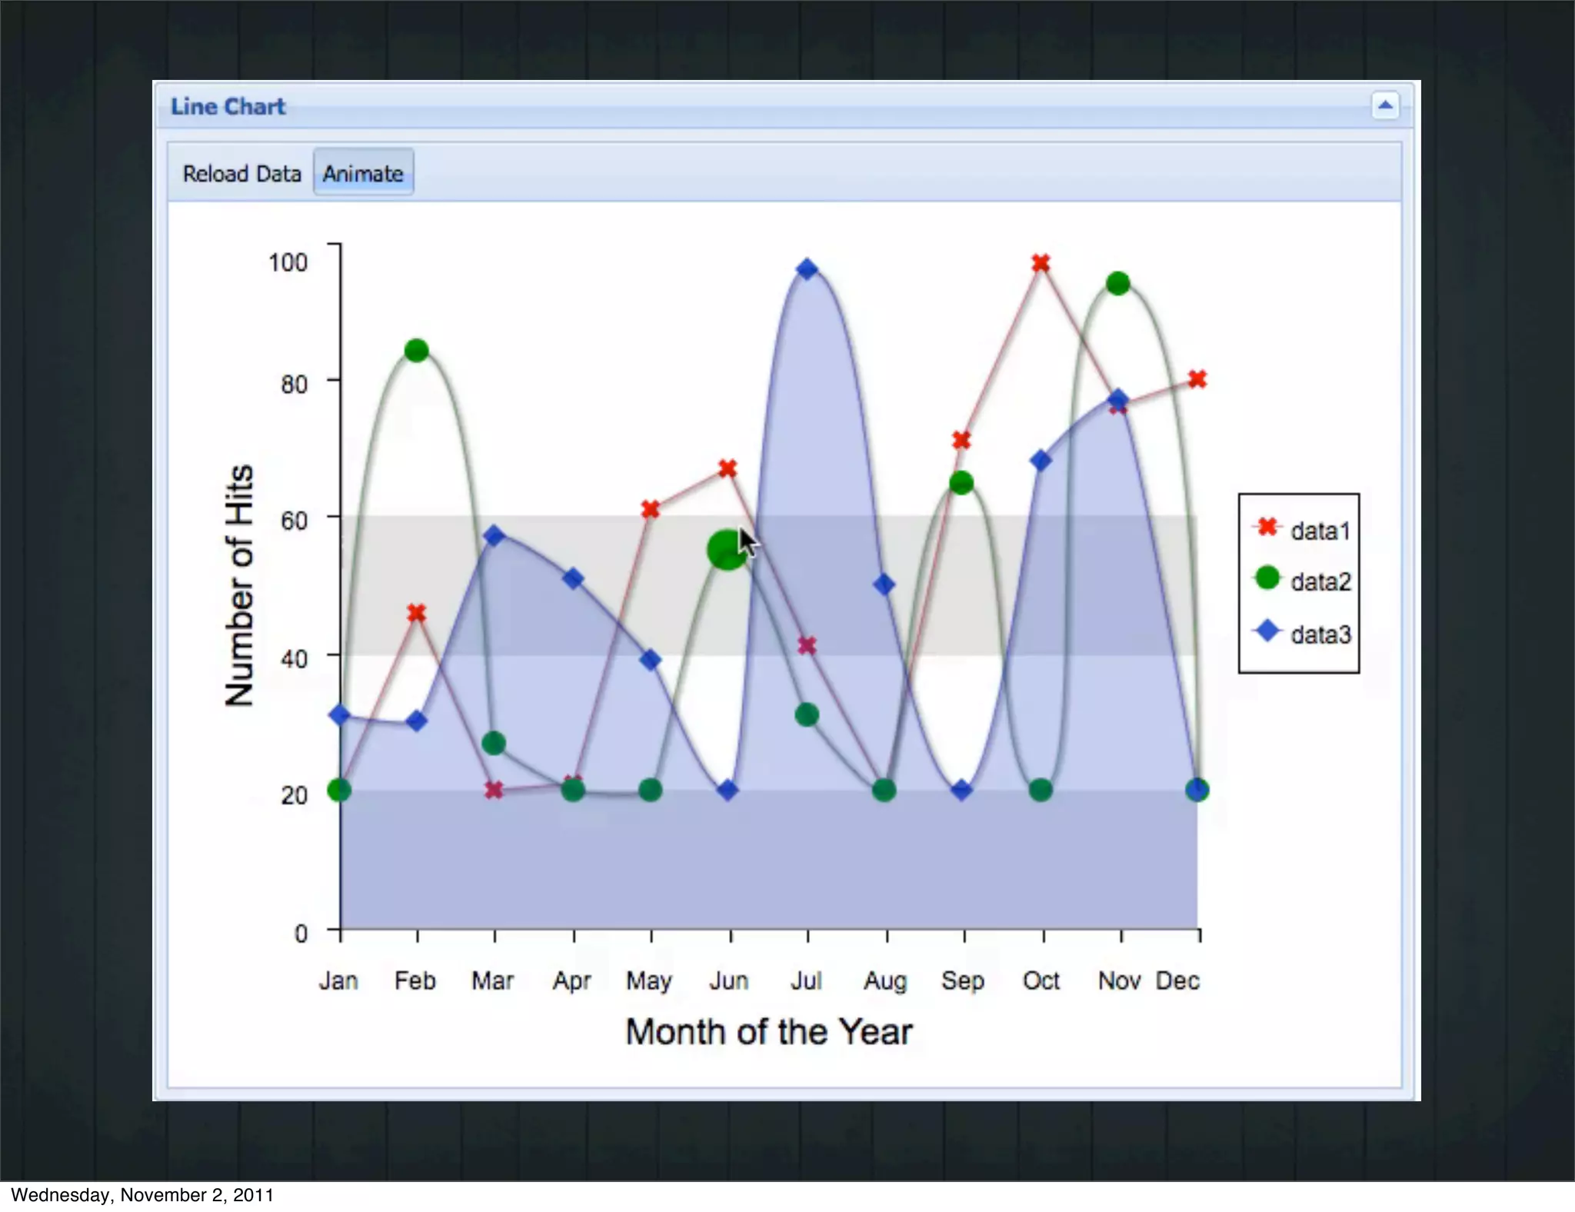The height and width of the screenshot is (1212, 1575).
Task: Click the green circle marker at September
Action: [961, 483]
